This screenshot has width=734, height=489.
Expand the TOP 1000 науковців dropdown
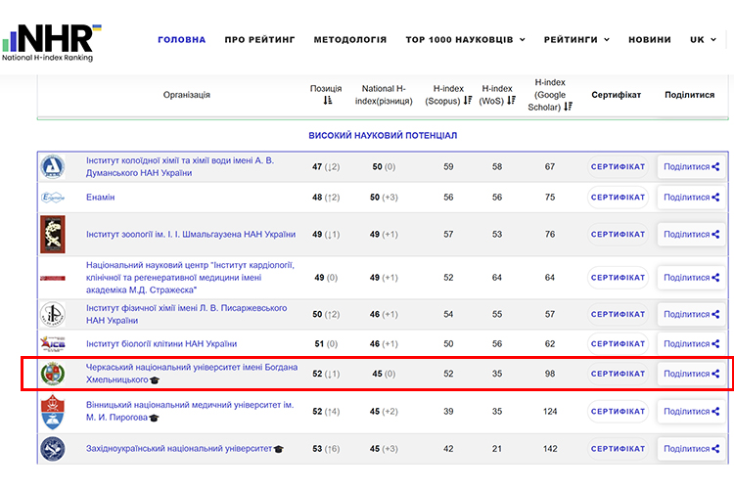click(x=465, y=40)
